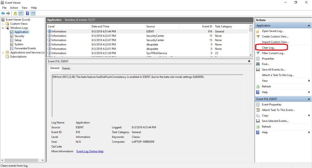Collapse the Event 916, ESENT actions section

(309, 99)
